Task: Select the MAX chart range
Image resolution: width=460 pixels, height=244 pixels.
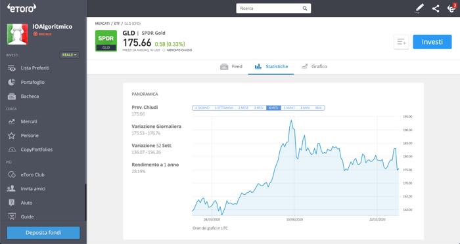Action: (x=319, y=108)
